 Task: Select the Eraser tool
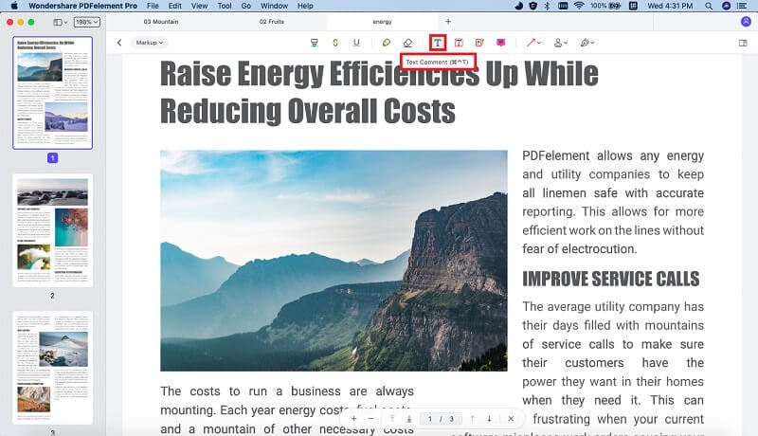tap(407, 43)
